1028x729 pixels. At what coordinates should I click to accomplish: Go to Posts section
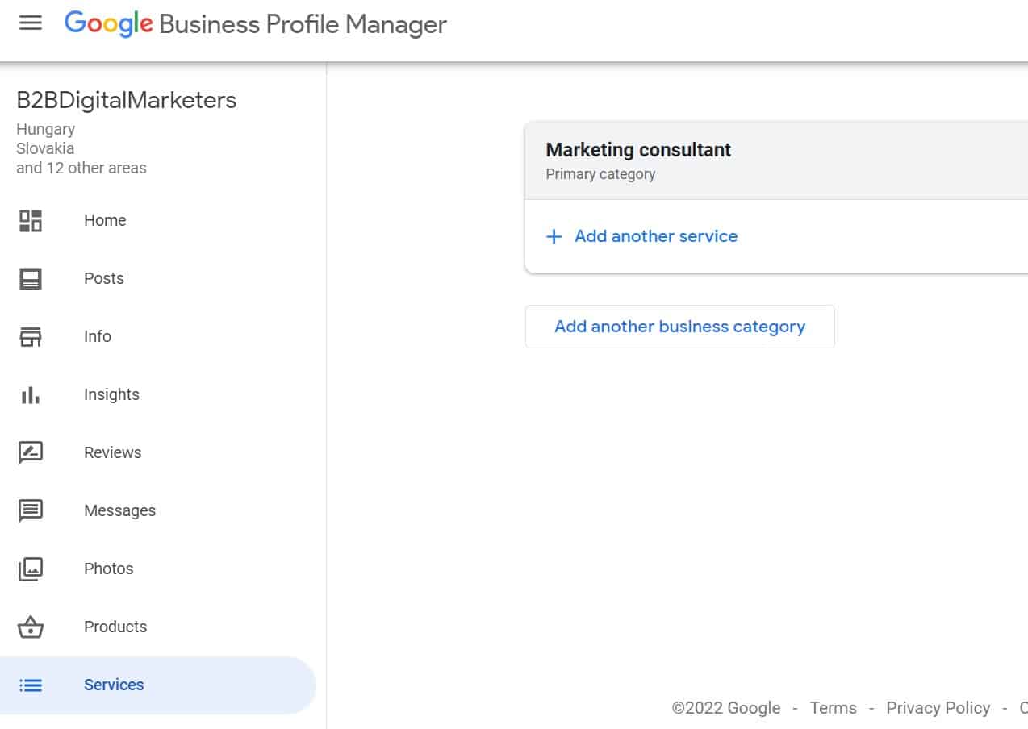pyautogui.click(x=104, y=278)
